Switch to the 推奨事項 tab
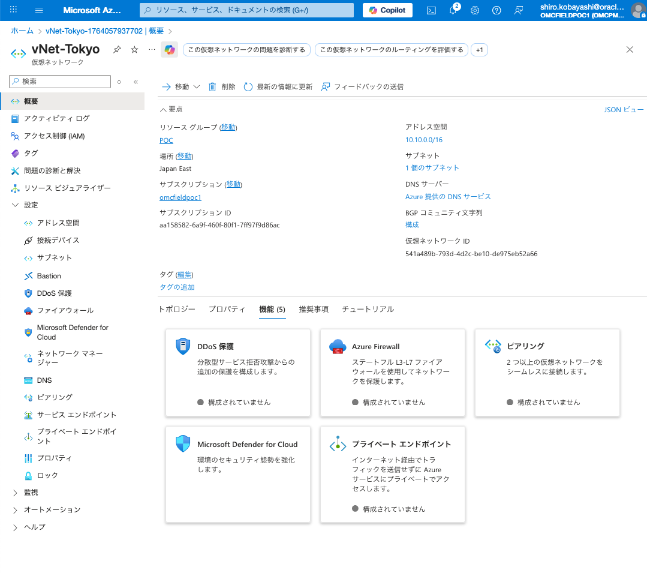This screenshot has width=647, height=576. pos(314,309)
